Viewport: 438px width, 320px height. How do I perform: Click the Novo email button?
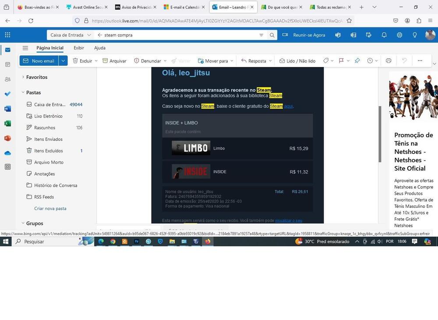[39, 61]
